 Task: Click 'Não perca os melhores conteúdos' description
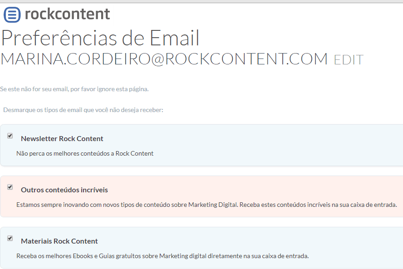point(85,153)
